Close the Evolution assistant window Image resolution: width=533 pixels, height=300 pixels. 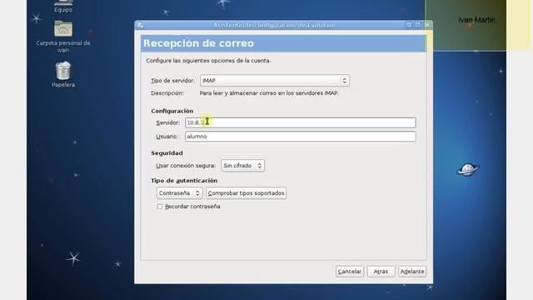427,25
